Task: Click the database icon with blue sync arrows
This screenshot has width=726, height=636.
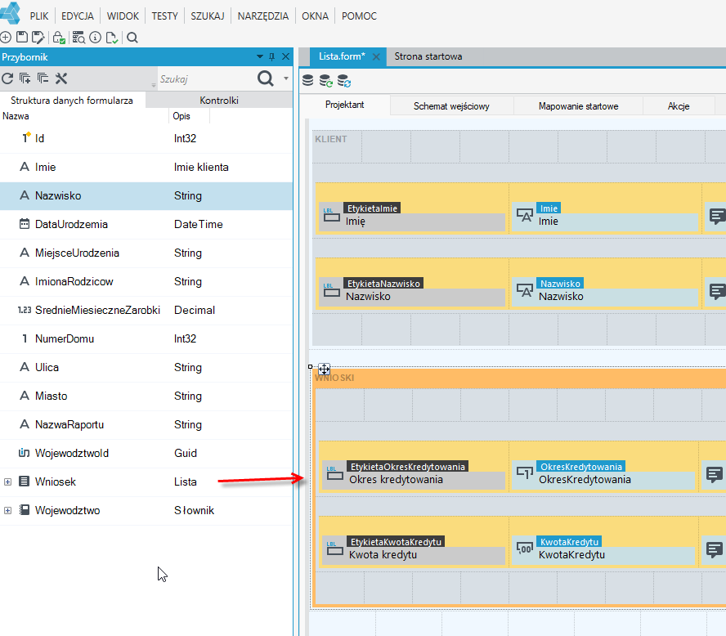Action: click(x=344, y=81)
